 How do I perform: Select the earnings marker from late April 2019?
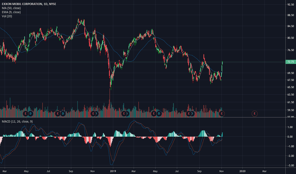click(x=154, y=114)
